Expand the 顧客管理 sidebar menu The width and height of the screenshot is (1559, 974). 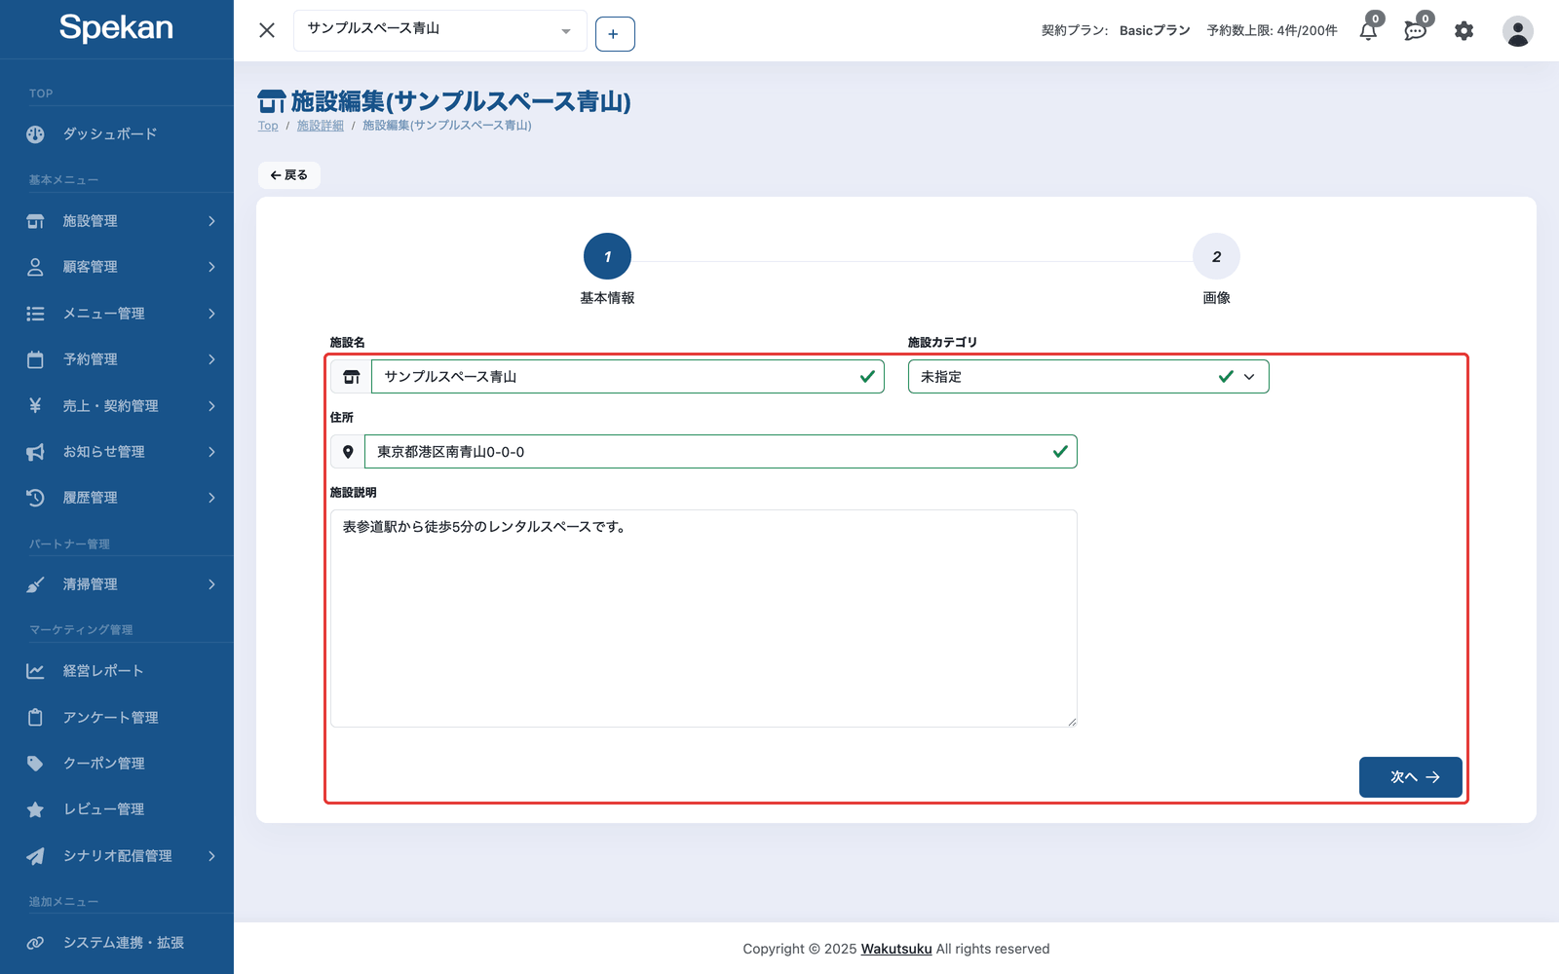[x=117, y=267]
